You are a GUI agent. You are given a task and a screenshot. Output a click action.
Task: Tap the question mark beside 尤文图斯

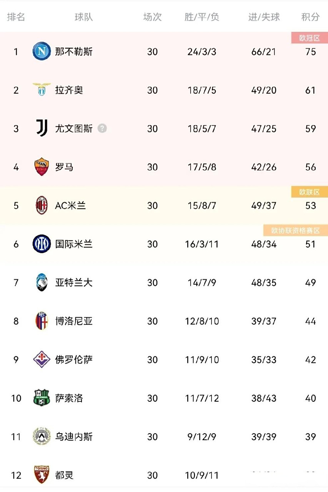[101, 128]
